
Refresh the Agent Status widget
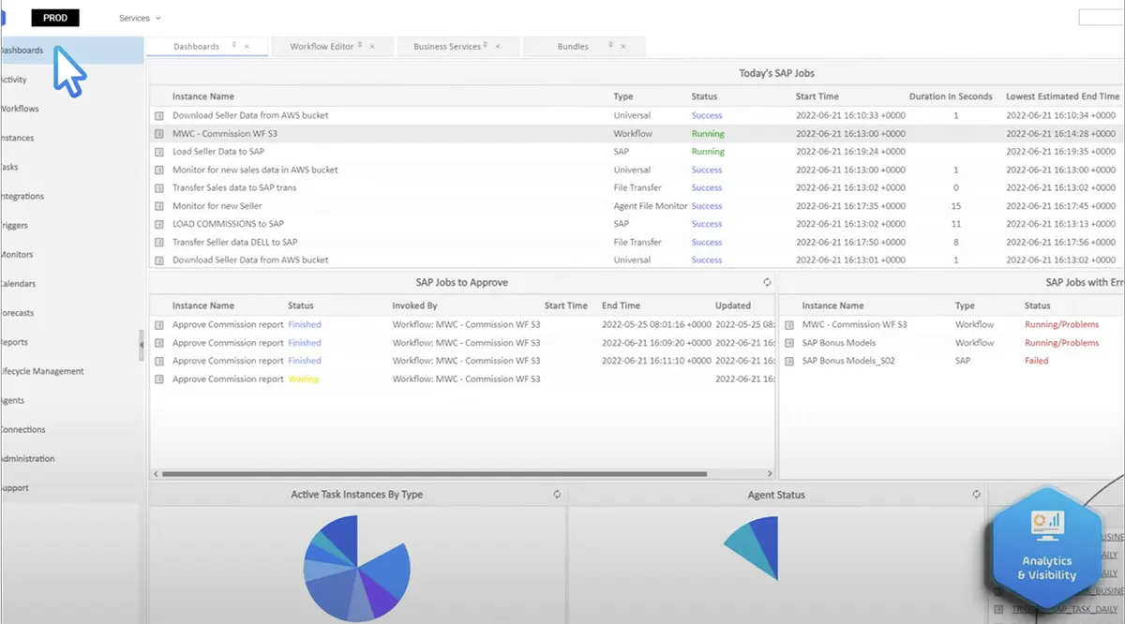tap(976, 495)
